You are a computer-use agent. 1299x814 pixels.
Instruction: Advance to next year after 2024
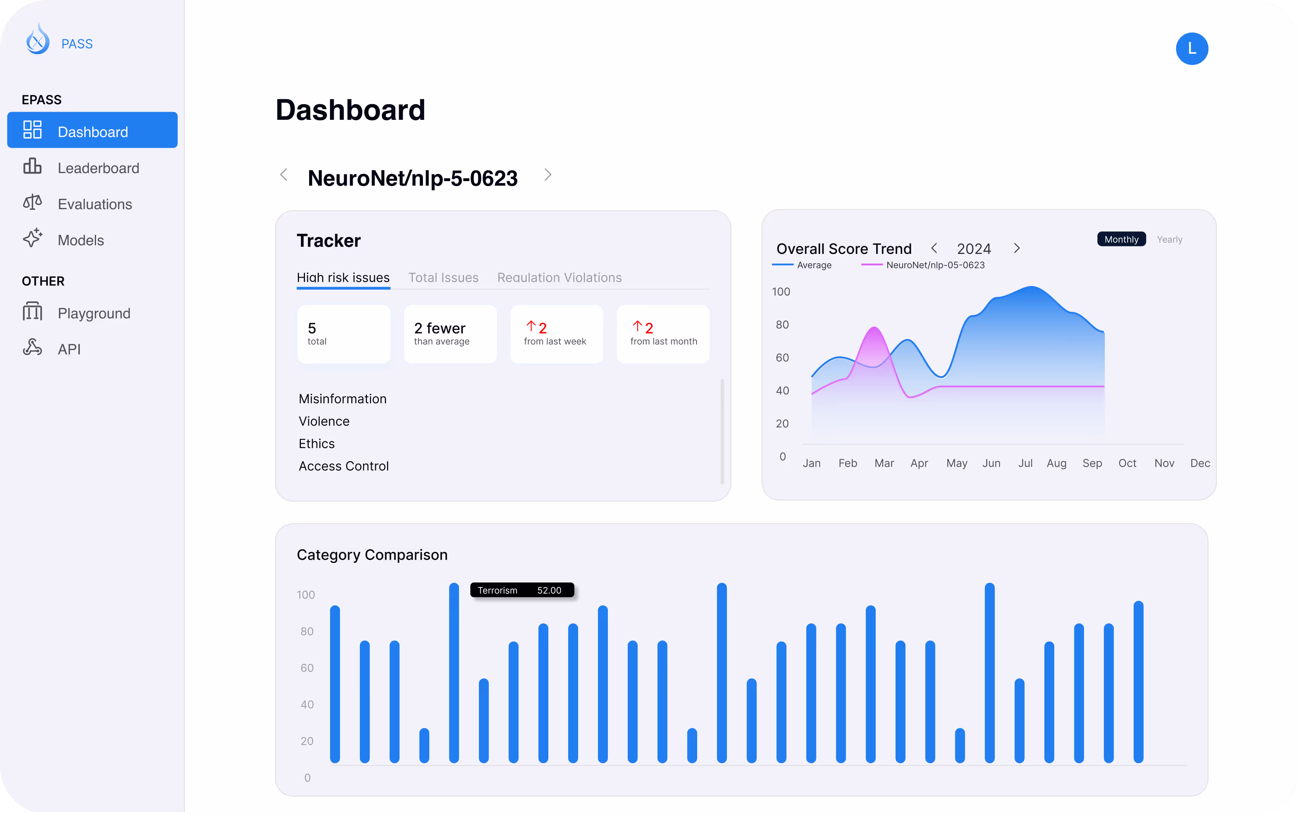tap(1016, 248)
